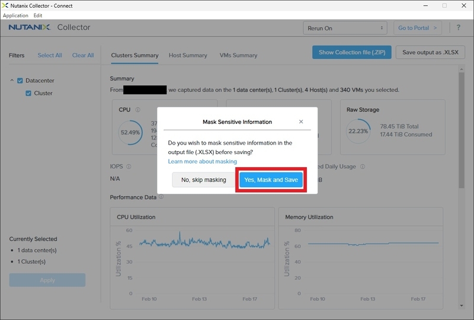The width and height of the screenshot is (474, 320).
Task: Click Clear All filters link
Action: coord(83,55)
